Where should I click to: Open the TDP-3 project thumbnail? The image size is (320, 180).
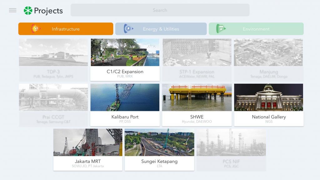pos(53,52)
